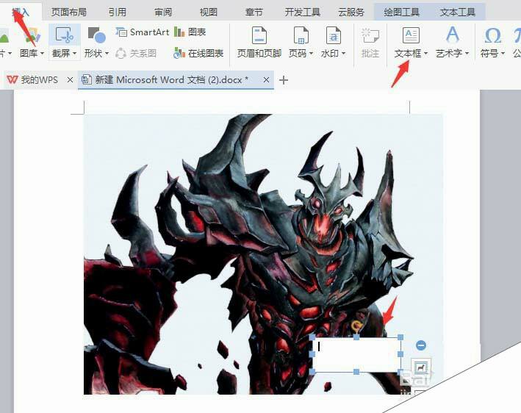Viewport: 521px width, 413px height.
Task: Expand the 艺术字 dropdown arrow
Action: coord(467,53)
